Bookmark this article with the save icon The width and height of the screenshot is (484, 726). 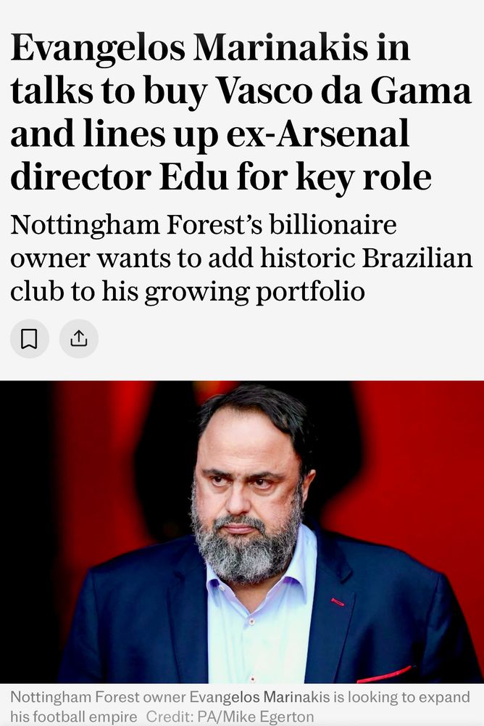pos(29,338)
